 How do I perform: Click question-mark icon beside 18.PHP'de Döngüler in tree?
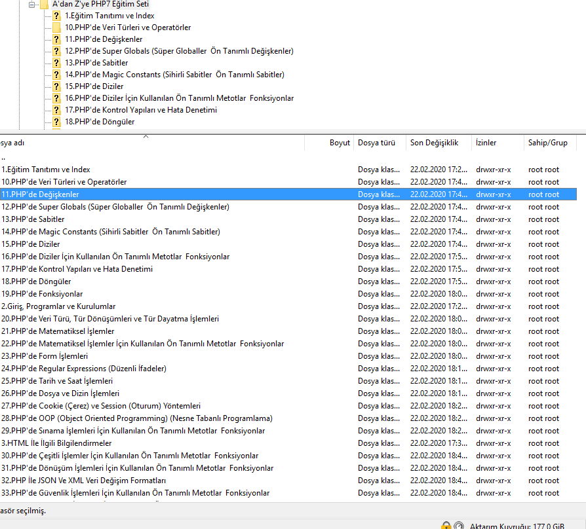coord(56,122)
